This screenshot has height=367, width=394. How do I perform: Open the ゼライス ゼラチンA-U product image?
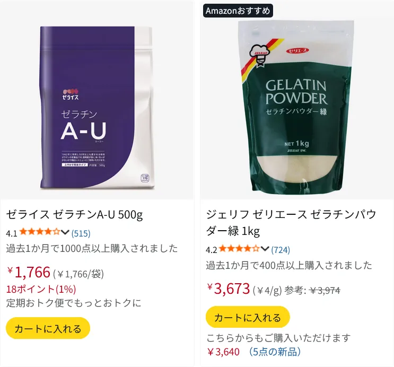97,107
